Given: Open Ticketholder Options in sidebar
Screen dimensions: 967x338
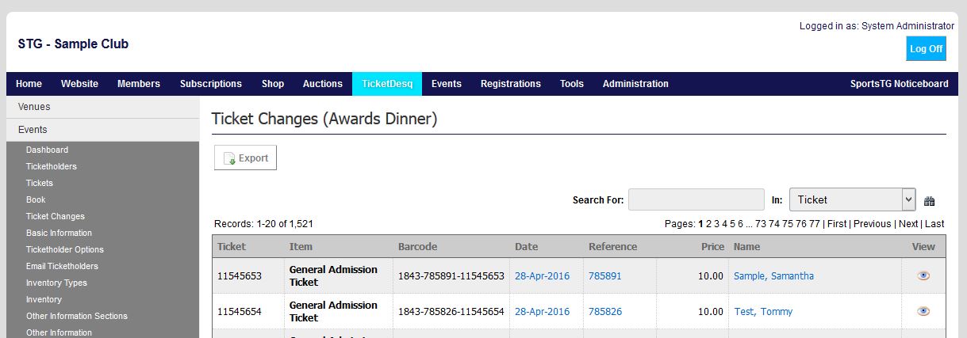Looking at the screenshot, I should 65,249.
